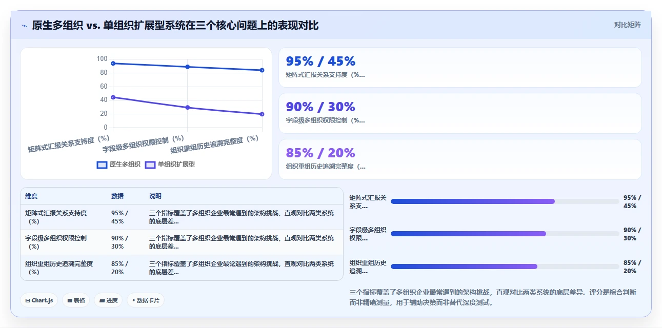Viewport: 662px width, 328px height.
Task: Select the 90% / 30% data card
Action: (x=460, y=113)
